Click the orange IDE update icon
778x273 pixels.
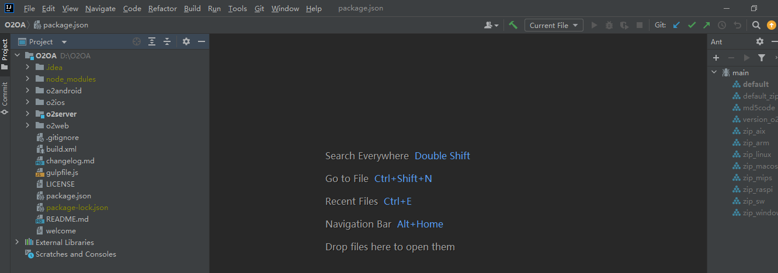tap(771, 25)
